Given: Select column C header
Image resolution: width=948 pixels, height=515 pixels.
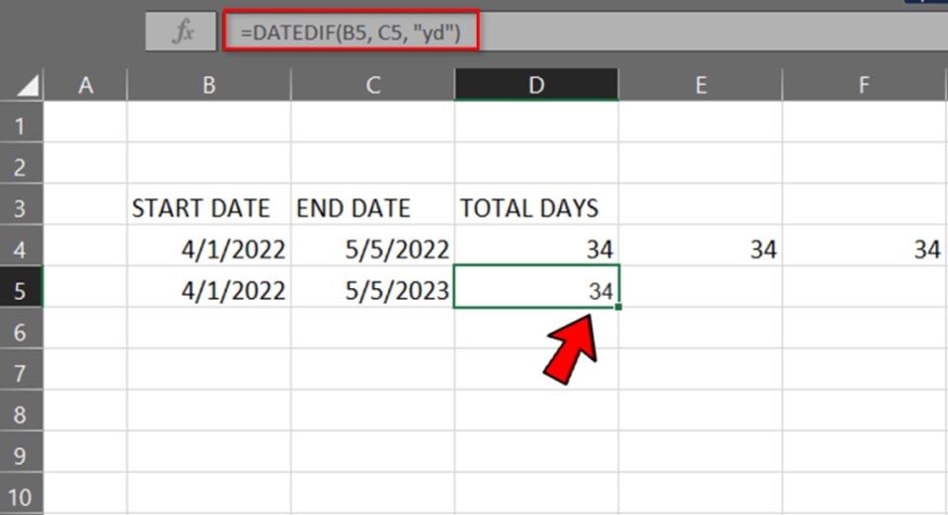Looking at the screenshot, I should (373, 85).
